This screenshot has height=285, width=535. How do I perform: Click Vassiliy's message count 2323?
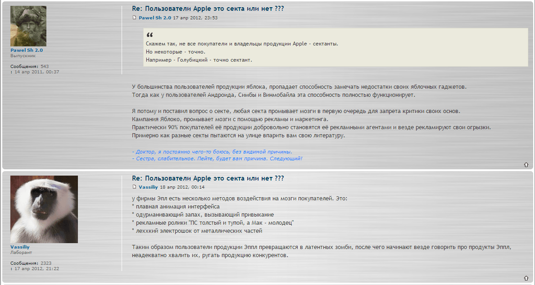[x=46, y=263]
